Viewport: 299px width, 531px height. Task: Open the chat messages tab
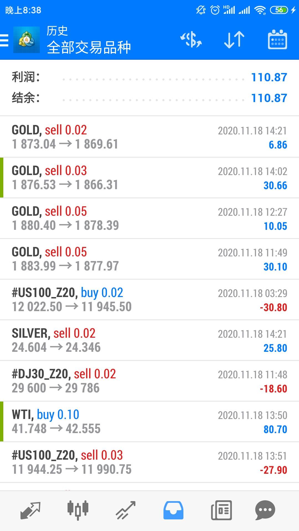265,510
